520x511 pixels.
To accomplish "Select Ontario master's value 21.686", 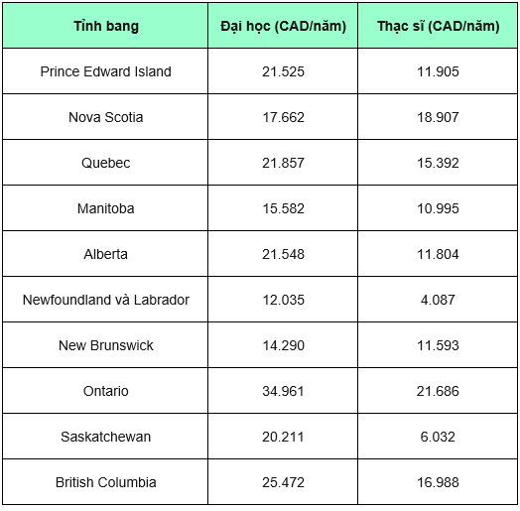I will pyautogui.click(x=438, y=391).
